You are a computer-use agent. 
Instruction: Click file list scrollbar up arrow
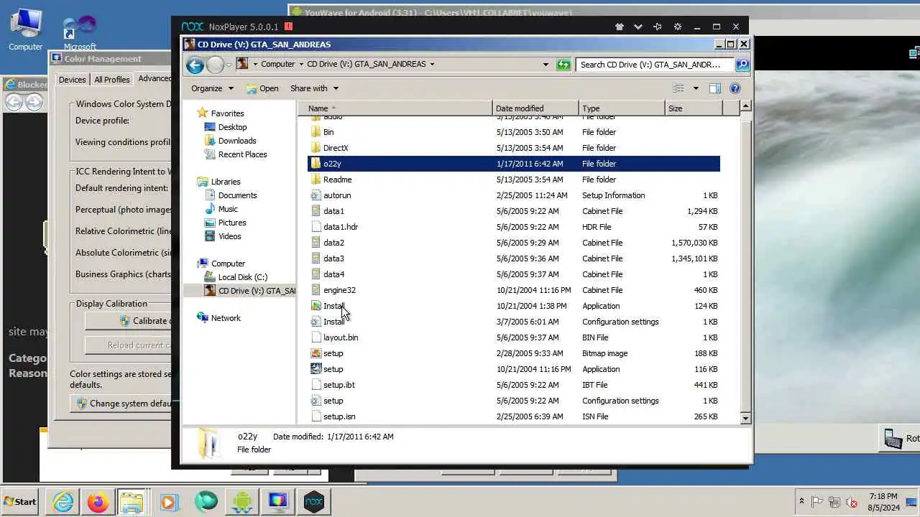(745, 106)
